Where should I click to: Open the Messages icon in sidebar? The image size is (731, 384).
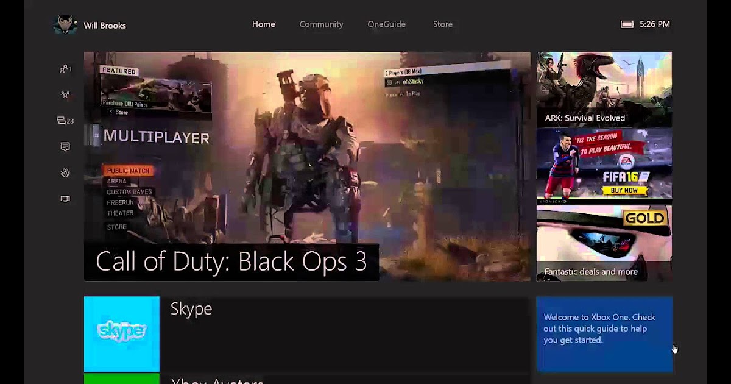65,147
